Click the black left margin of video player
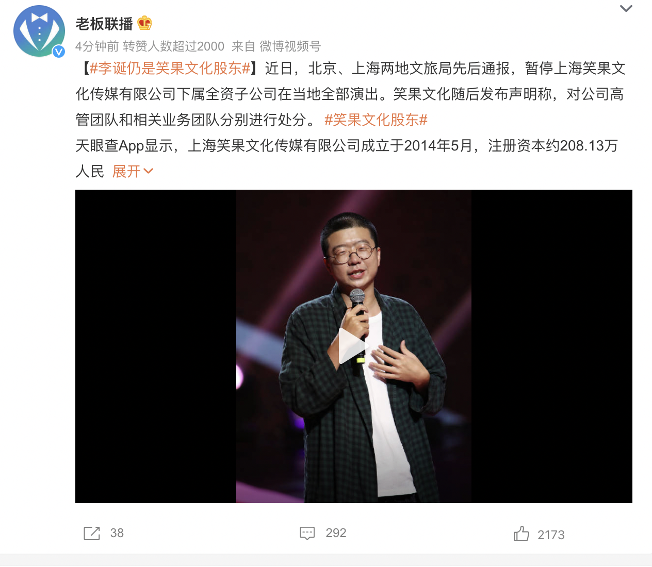Screen dimensions: 652x567 point(156,346)
